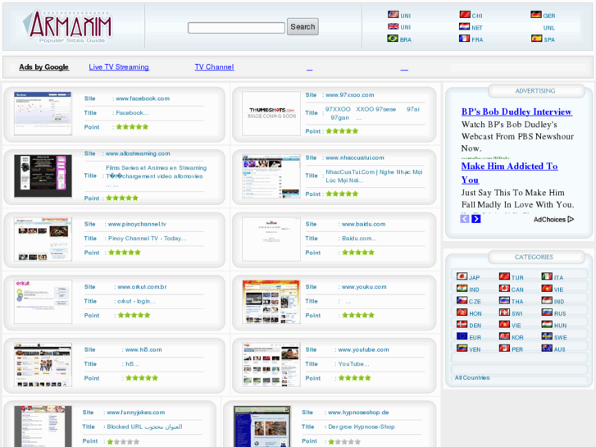Screen dimensions: 596x447
Task: Open the orkut.com.br site thumbnail
Action: pyautogui.click(x=43, y=302)
